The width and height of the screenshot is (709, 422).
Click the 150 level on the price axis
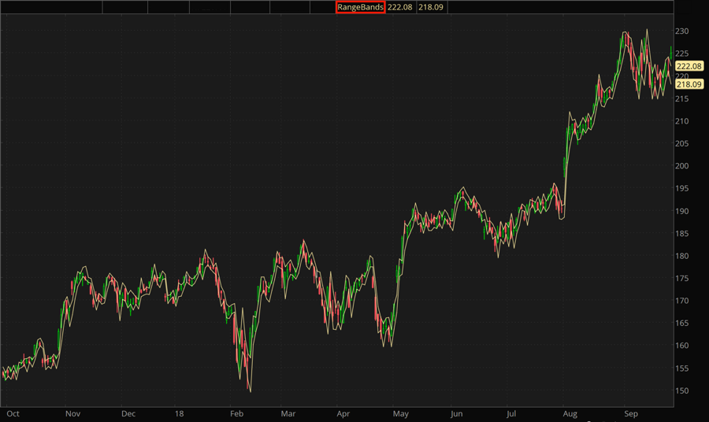click(682, 391)
